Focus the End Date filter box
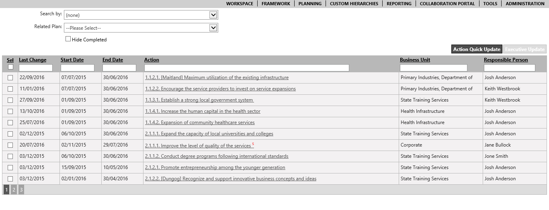Screen dimensions: 549x210 (119, 68)
